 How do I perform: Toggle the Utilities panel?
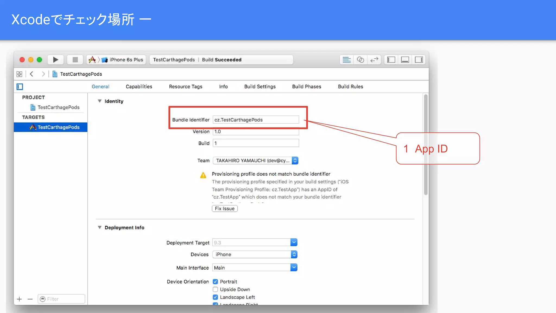click(419, 60)
